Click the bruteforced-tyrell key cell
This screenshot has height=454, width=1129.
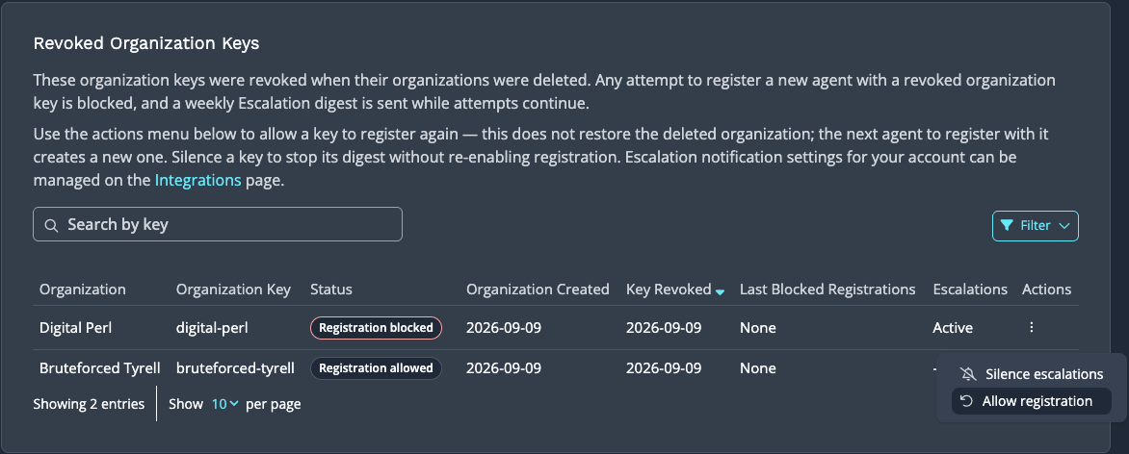235,368
